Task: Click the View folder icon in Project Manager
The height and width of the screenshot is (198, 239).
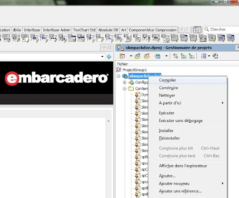Action: (158, 56)
